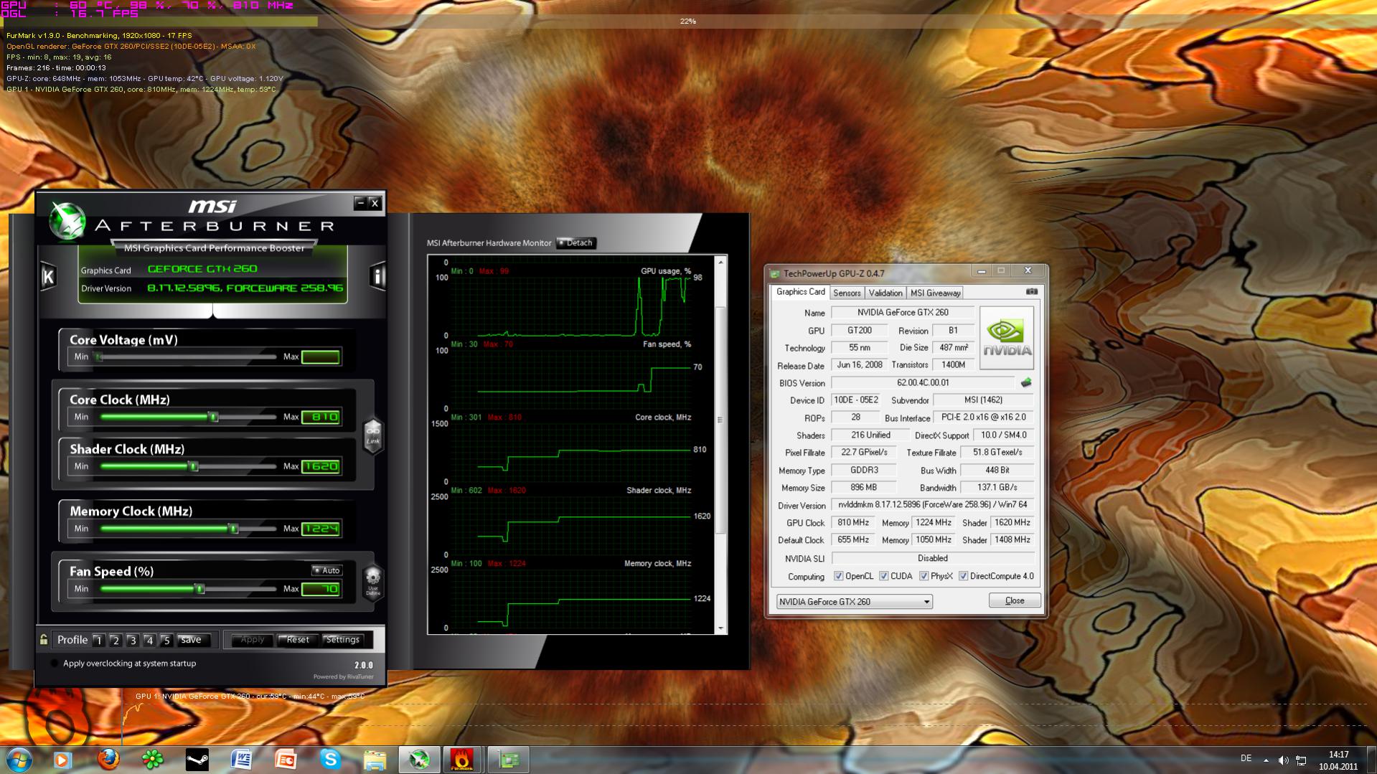Open ICQ from the taskbar
Viewport: 1377px width, 774px height.
click(x=153, y=760)
